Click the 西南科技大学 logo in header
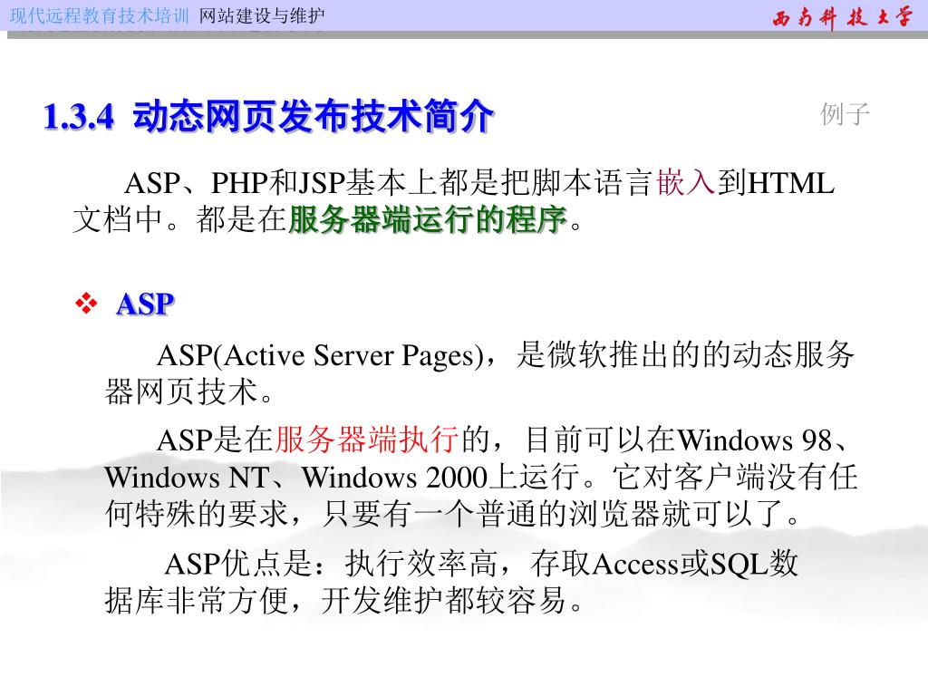This screenshot has height=696, width=928. (843, 17)
